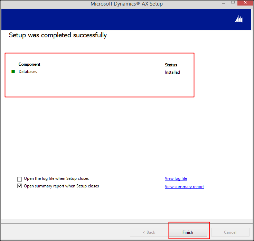Minimize the AX Setup window
The width and height of the screenshot is (254, 241).
224,3
